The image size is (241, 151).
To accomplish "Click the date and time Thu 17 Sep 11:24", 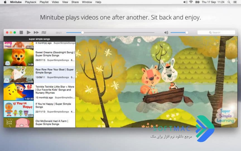I will point(213,2).
